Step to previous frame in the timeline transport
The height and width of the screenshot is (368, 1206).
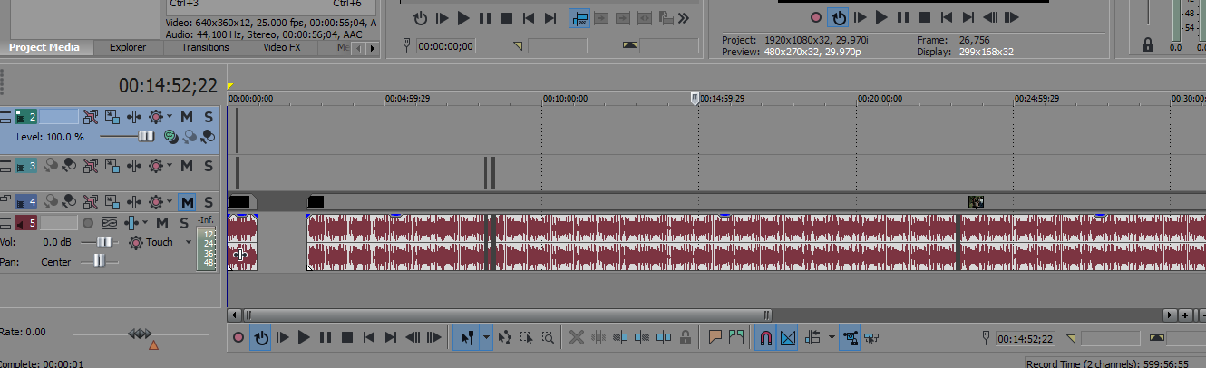pos(413,338)
